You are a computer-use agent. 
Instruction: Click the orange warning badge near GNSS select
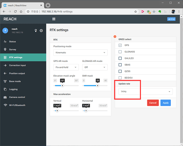click(x=115, y=37)
